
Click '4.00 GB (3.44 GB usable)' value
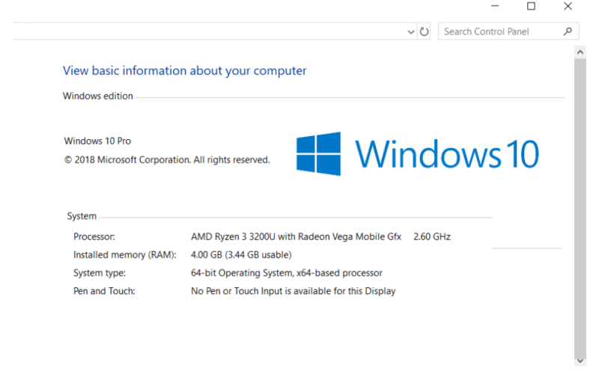click(x=241, y=255)
